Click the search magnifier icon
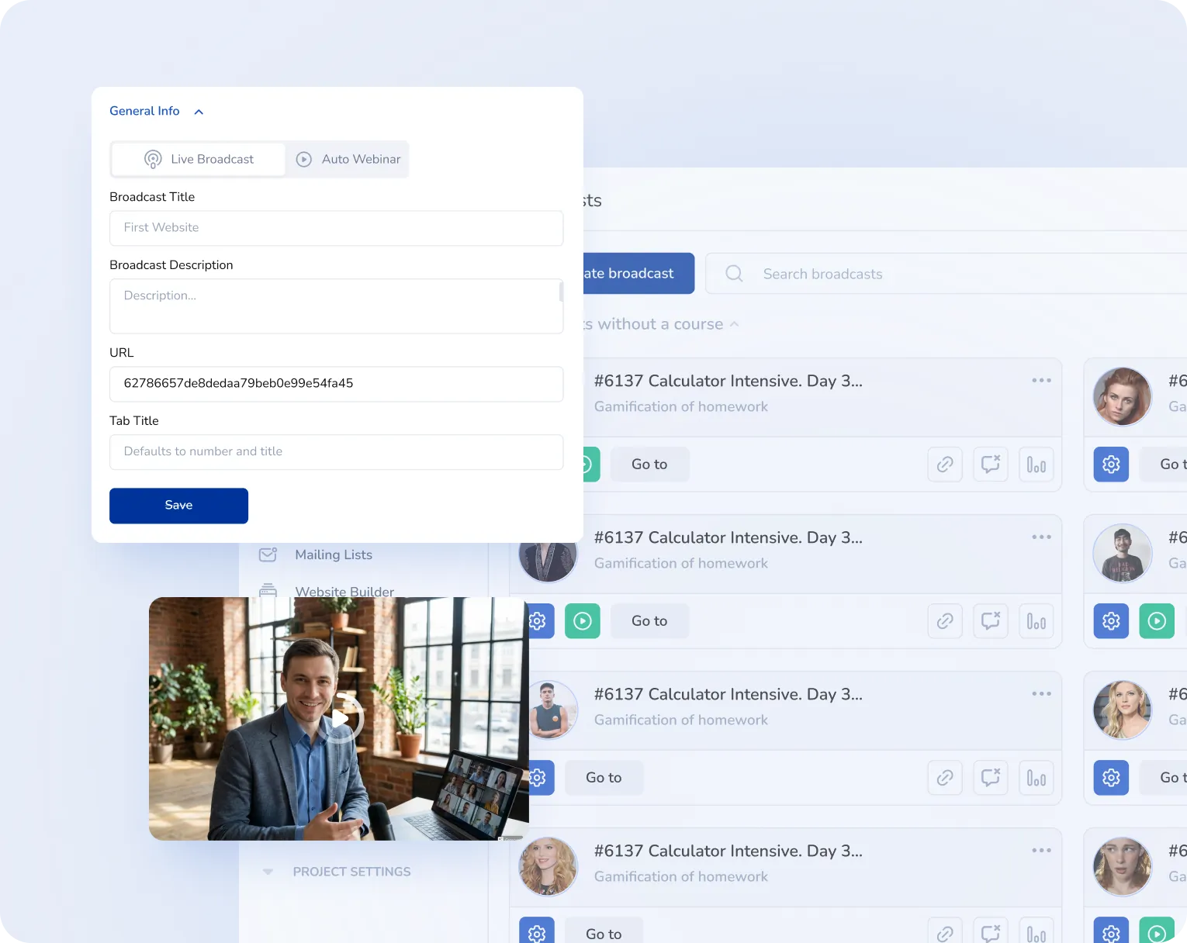The image size is (1187, 943). [734, 274]
